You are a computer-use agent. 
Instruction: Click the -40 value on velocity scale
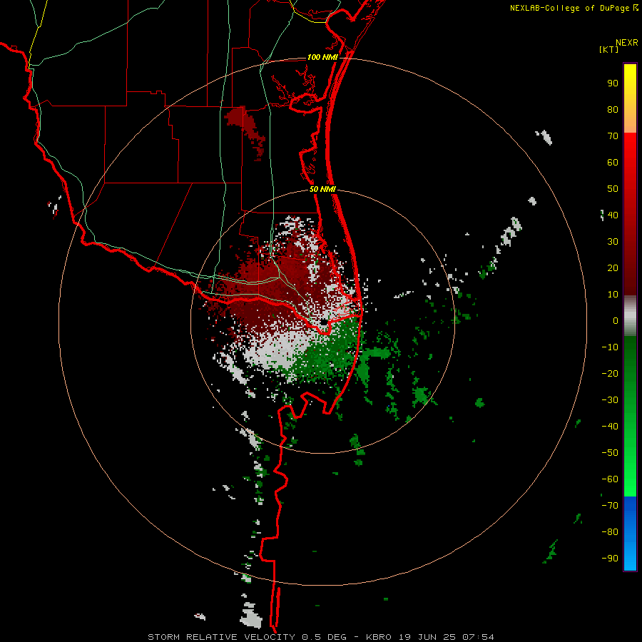610,427
